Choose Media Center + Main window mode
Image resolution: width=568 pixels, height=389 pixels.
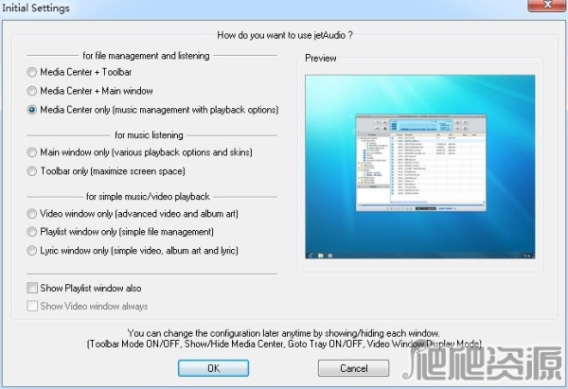[x=33, y=91]
